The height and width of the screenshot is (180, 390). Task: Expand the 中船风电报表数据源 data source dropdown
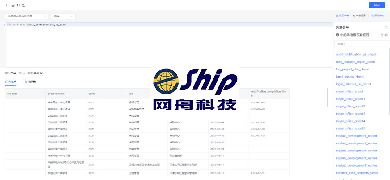click(x=27, y=16)
